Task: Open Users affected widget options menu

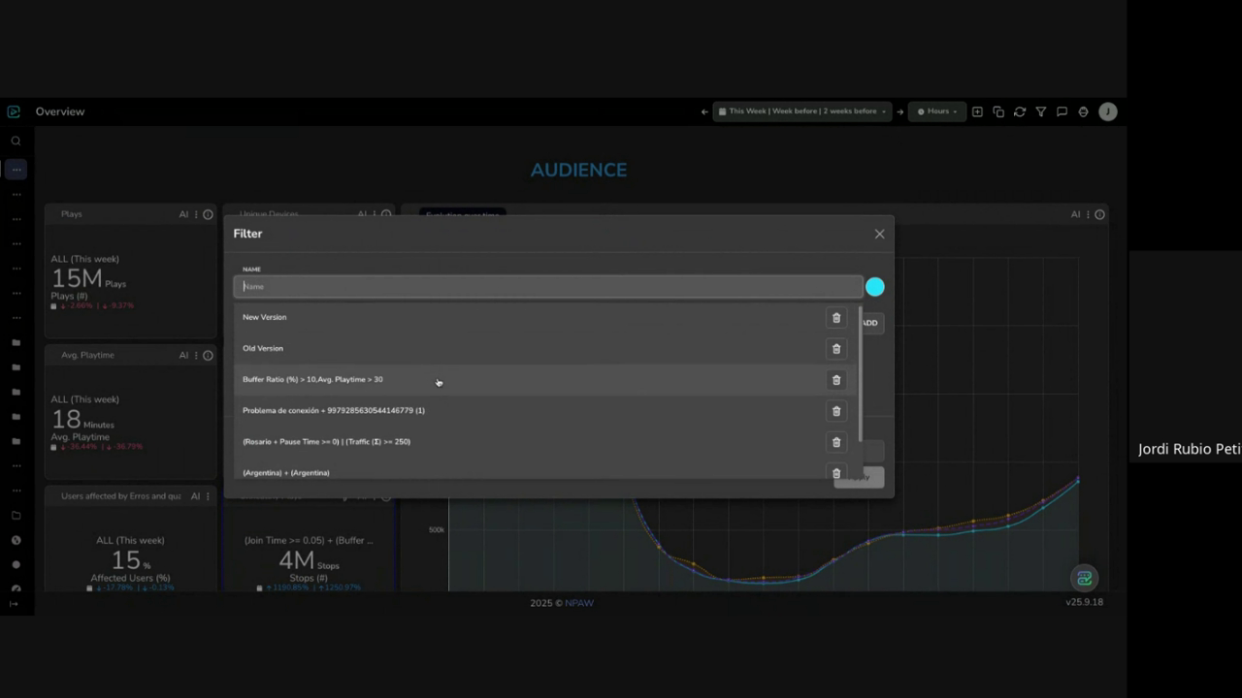Action: tap(208, 496)
